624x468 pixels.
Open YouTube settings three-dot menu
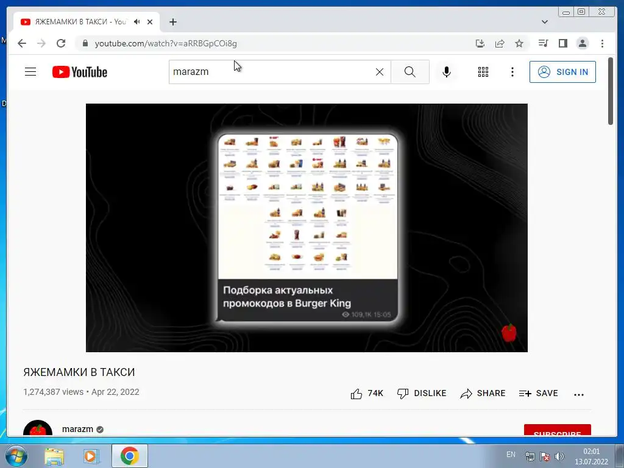(512, 72)
